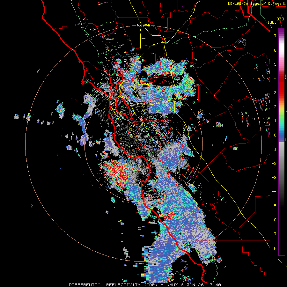Click the -3 value on the scale
This screenshot has height=287, width=287.
pos(274,177)
